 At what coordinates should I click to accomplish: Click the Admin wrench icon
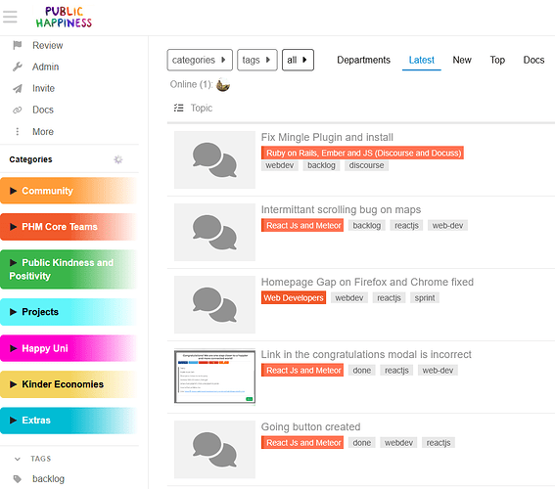18,67
